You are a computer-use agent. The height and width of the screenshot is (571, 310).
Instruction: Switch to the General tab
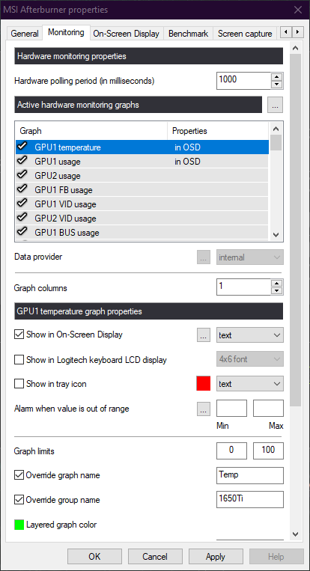25,34
